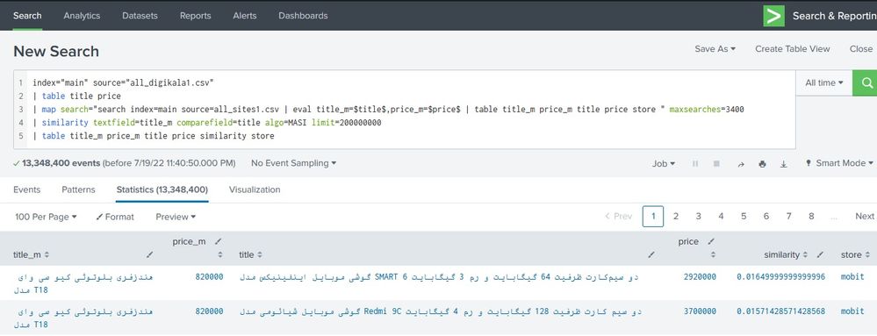Viewport: 877px width, 336px height.
Task: Switch to the Visualization tab
Action: 255,190
